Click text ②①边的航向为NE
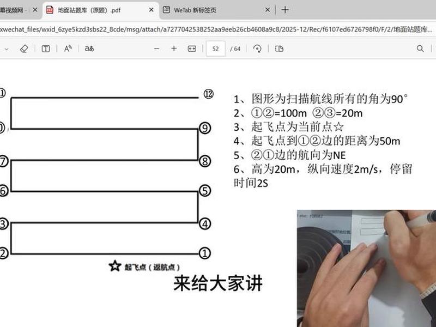 [x=298, y=155]
